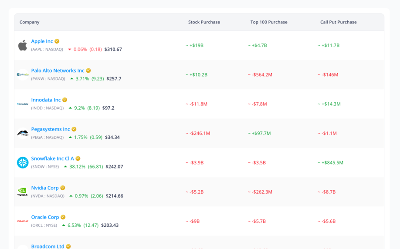Viewport: 400px width, 249px height.
Task: Click the ~ -$11.8M stock purchase value
Action: pyautogui.click(x=197, y=104)
